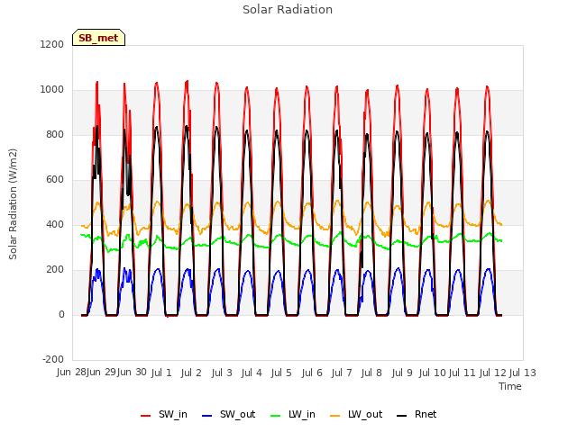Viewport: 577px width, 432px height.
Task: Click the 800 y-axis tick label
Action: pyautogui.click(x=55, y=134)
